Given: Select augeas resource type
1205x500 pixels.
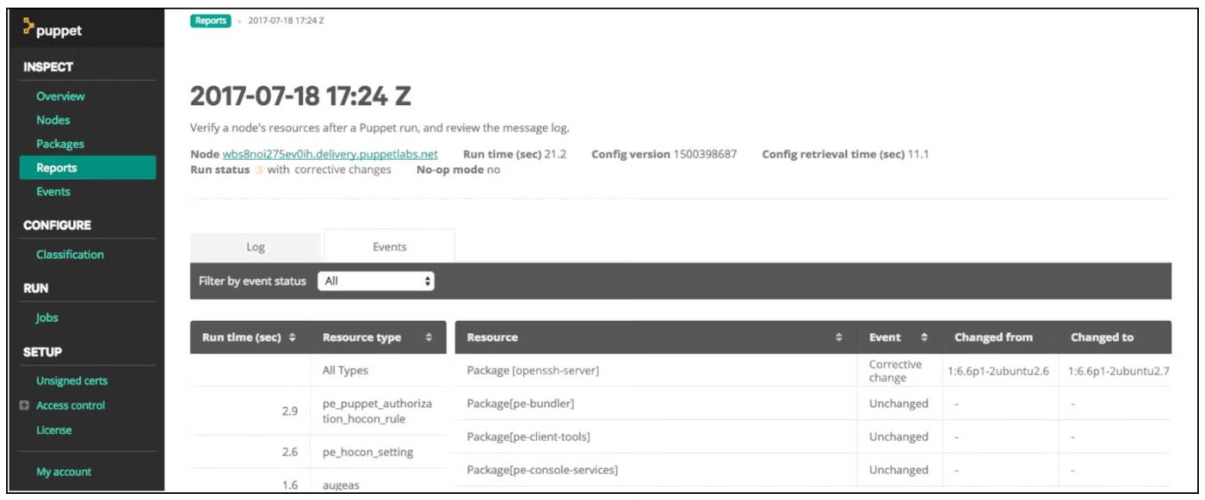Looking at the screenshot, I should [x=341, y=485].
